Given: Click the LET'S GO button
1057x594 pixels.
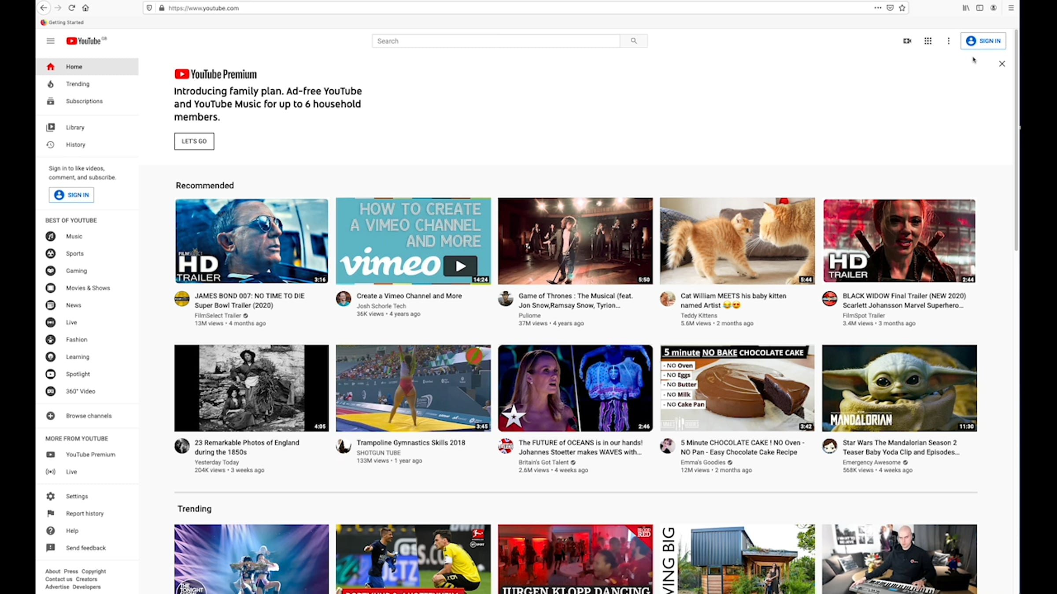Looking at the screenshot, I should [x=194, y=141].
